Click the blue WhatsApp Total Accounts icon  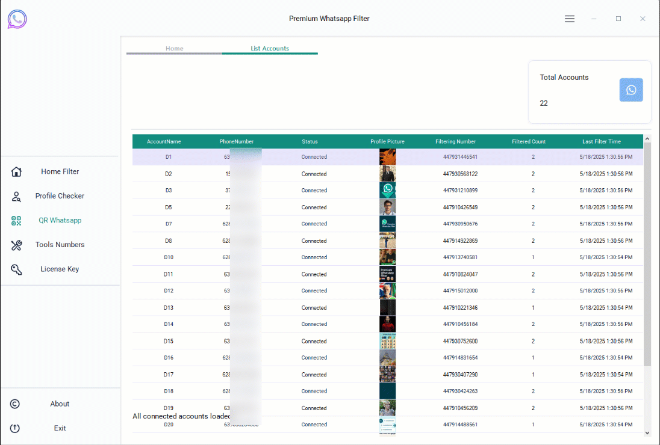tap(631, 90)
